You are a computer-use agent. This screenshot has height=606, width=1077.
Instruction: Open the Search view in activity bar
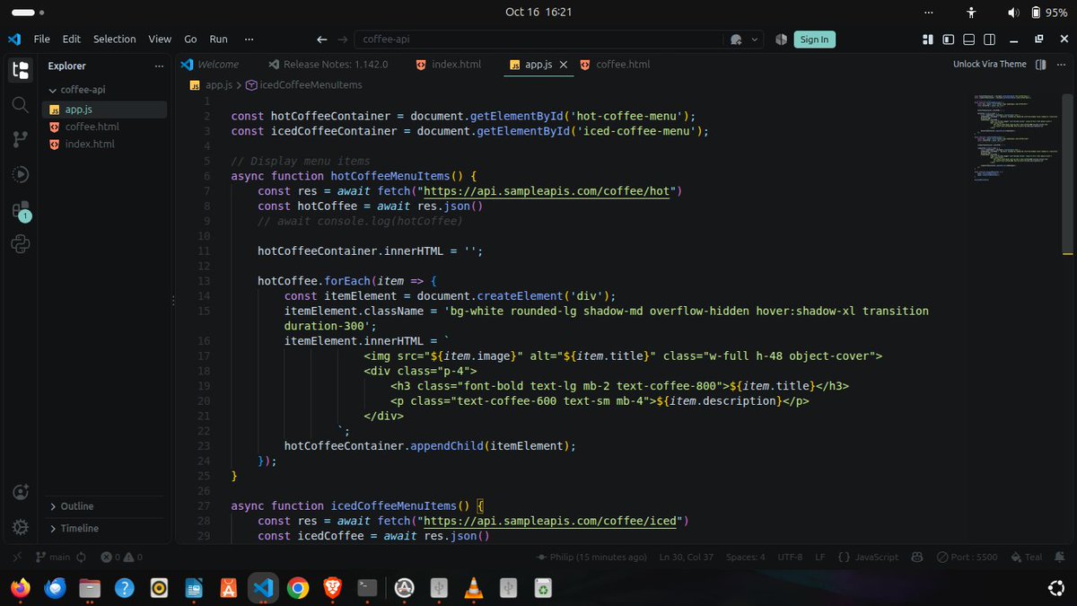21,105
